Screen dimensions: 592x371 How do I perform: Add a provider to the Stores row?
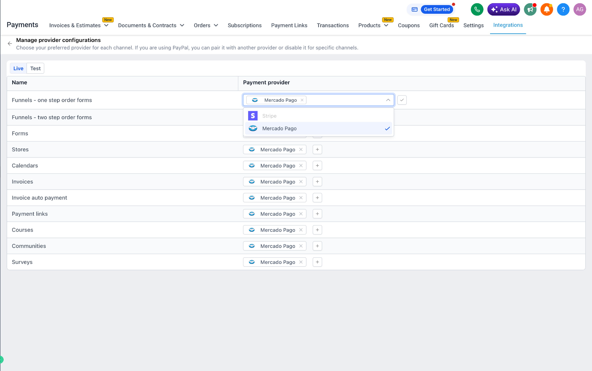[x=317, y=149]
